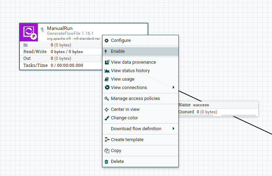Image resolution: width=272 pixels, height=176 pixels.
Task: Choose Enable in the context menu
Action: coord(140,51)
